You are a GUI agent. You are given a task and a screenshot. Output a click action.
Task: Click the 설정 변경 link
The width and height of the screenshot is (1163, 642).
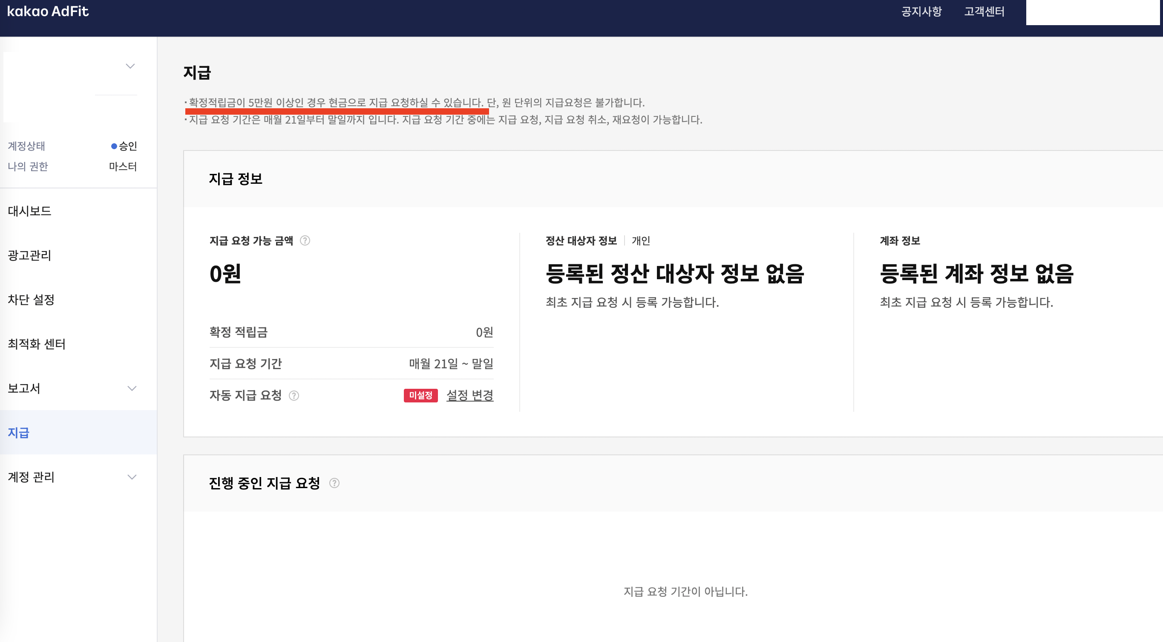[469, 395]
